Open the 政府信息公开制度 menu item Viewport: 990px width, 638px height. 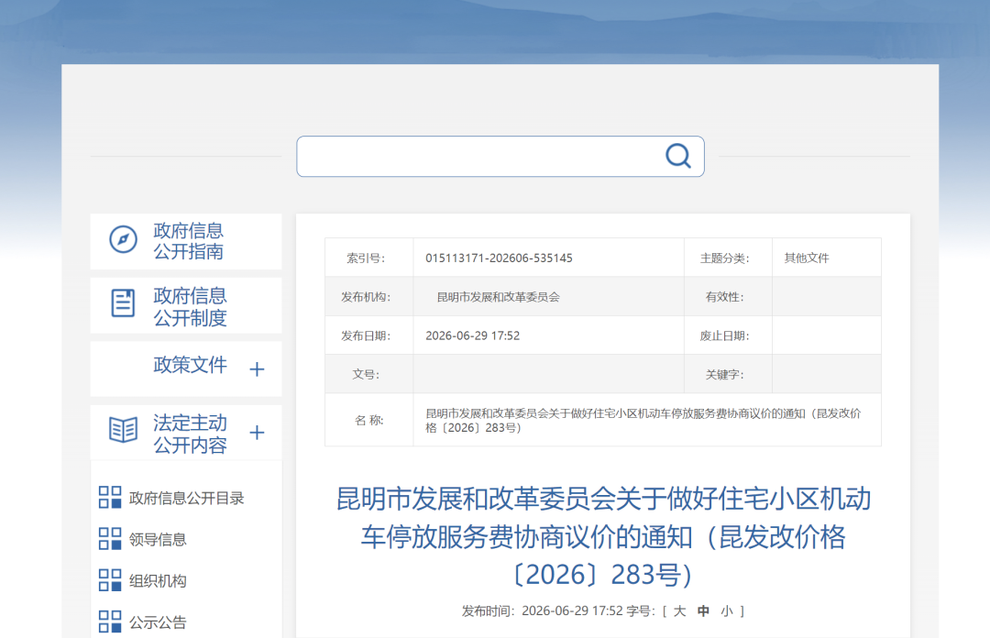pos(185,306)
